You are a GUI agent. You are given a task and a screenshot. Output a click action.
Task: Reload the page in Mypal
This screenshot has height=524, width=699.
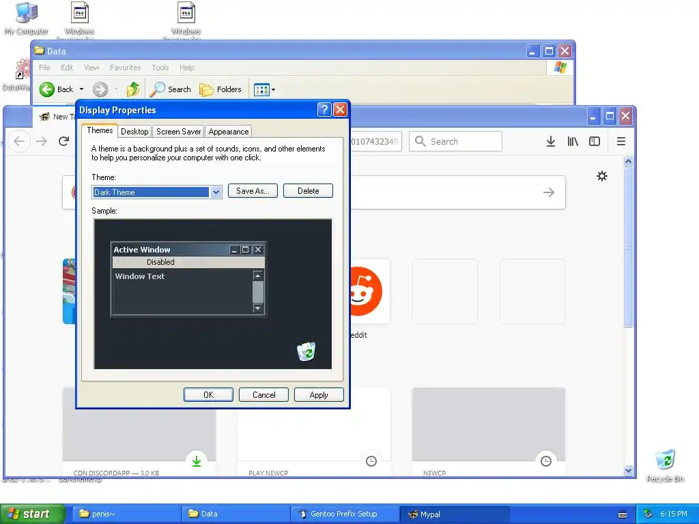coord(63,141)
